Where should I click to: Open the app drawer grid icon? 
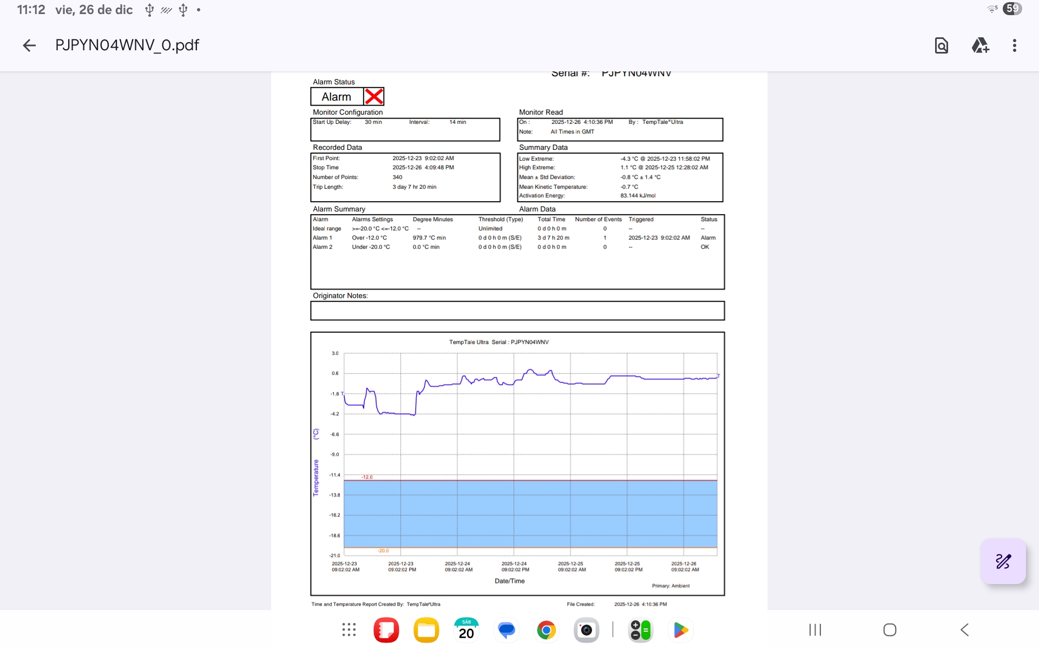pos(349,630)
